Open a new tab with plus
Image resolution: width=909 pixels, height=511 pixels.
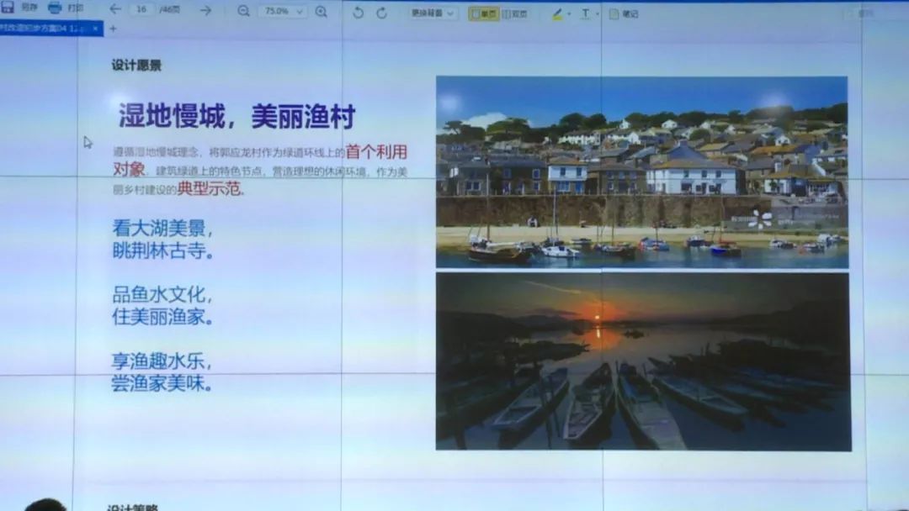click(113, 29)
